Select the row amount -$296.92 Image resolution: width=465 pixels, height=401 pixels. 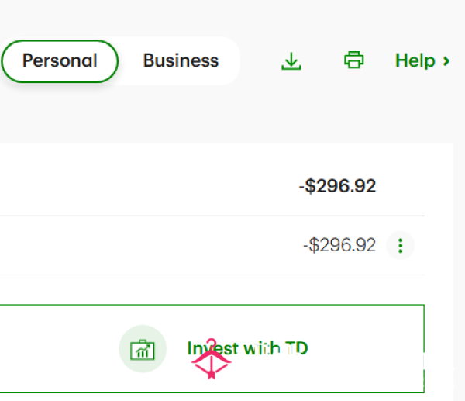(339, 245)
